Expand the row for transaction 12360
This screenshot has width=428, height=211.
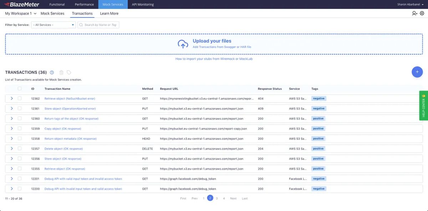(x=12, y=118)
